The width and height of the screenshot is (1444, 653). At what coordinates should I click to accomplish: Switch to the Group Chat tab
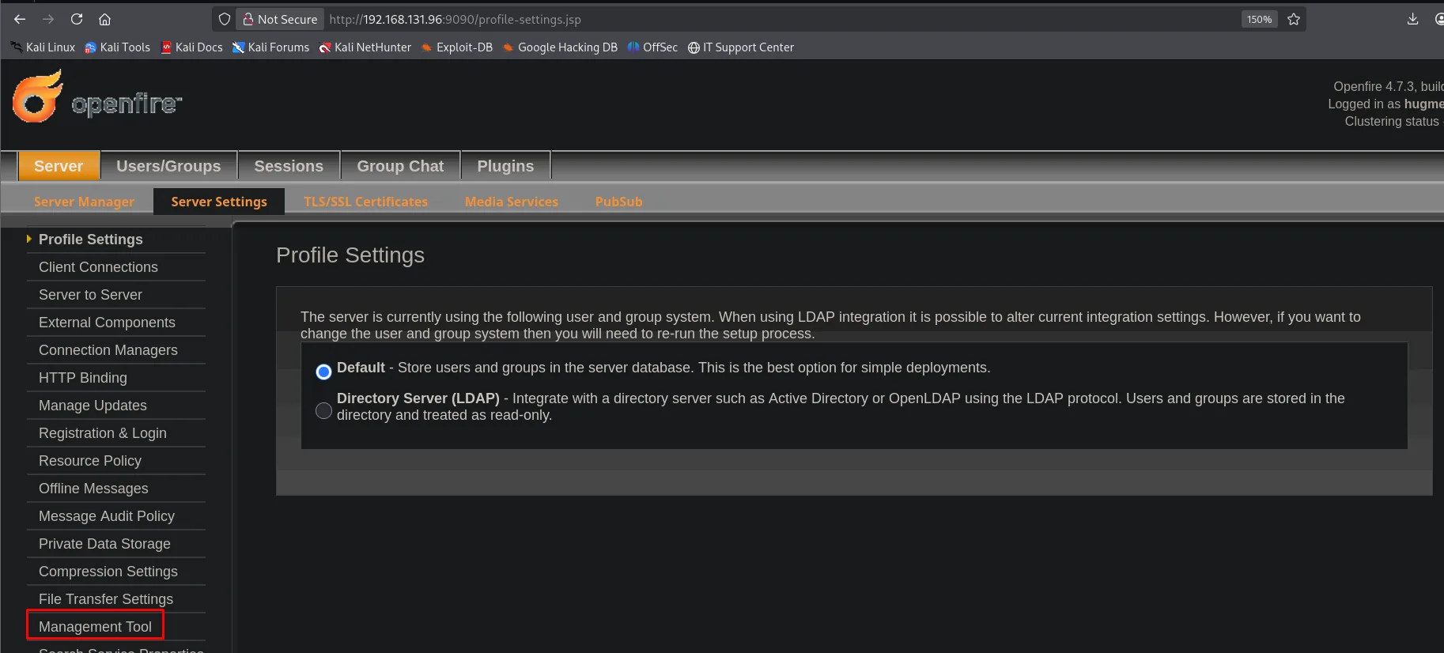click(x=400, y=166)
